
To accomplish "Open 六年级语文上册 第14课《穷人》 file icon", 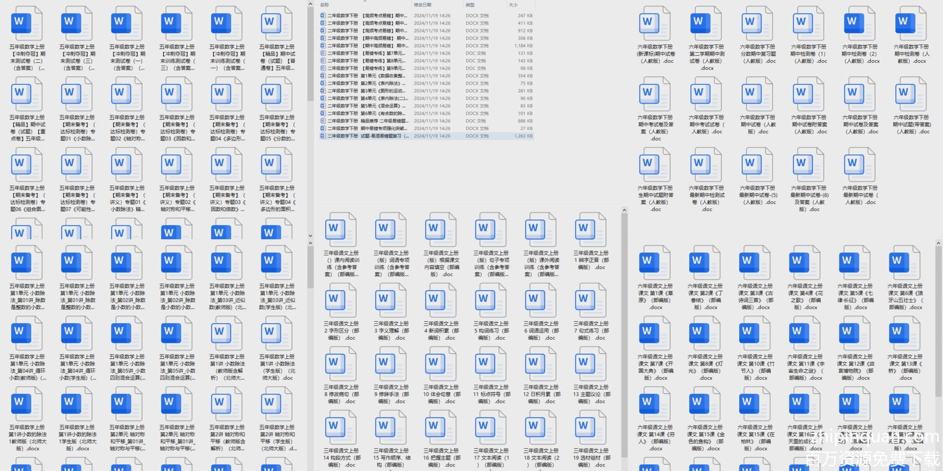I will [654, 404].
